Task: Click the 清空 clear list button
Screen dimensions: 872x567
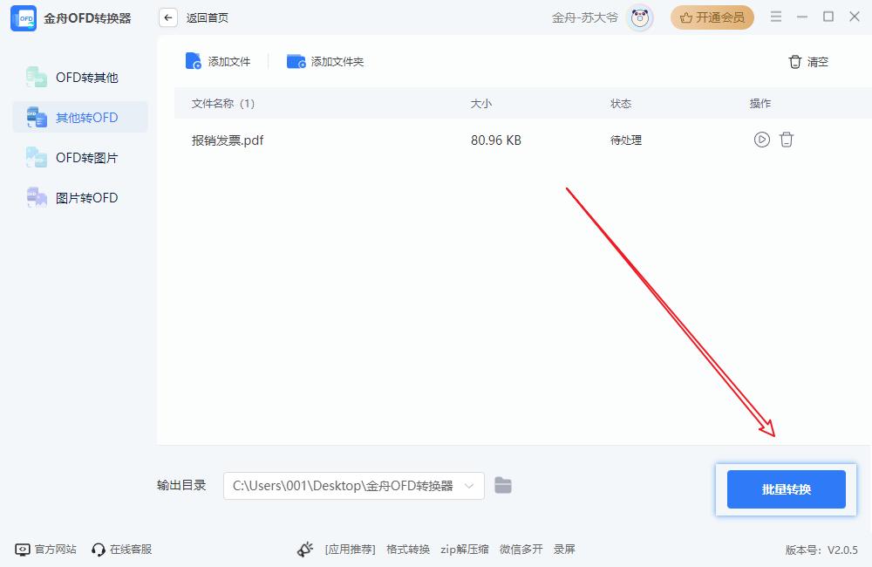Action: (808, 62)
